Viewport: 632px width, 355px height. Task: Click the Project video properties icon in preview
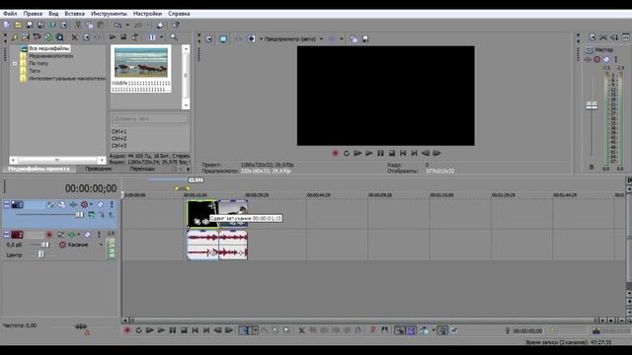[208, 39]
